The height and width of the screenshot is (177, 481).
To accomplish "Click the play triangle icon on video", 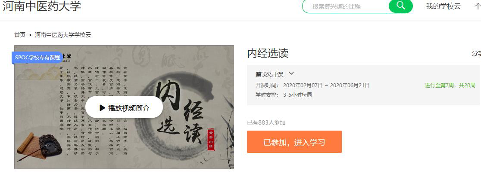I will click(x=103, y=107).
